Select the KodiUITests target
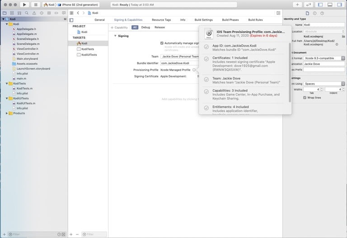The height and width of the screenshot is (238, 347). (89, 55)
